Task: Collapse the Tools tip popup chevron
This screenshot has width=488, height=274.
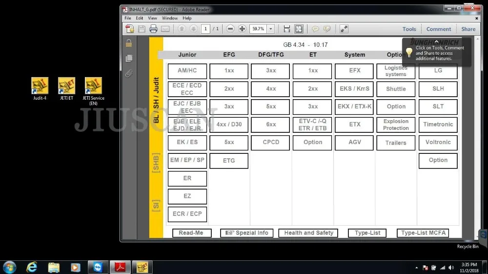Action: point(436,42)
